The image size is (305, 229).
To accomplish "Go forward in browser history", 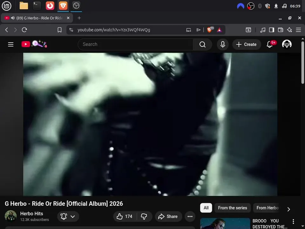I will (15, 30).
